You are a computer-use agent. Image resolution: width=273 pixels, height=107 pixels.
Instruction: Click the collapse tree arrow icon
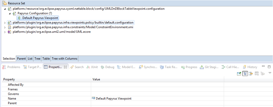tap(263, 73)
